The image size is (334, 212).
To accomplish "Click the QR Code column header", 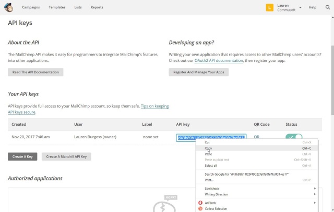I will pos(261,124).
